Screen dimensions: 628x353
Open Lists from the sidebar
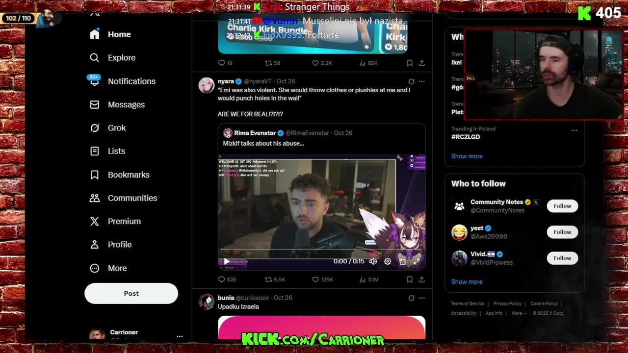(107, 151)
